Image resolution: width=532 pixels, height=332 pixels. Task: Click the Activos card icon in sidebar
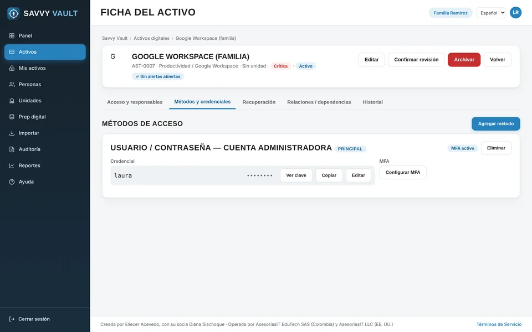[12, 52]
